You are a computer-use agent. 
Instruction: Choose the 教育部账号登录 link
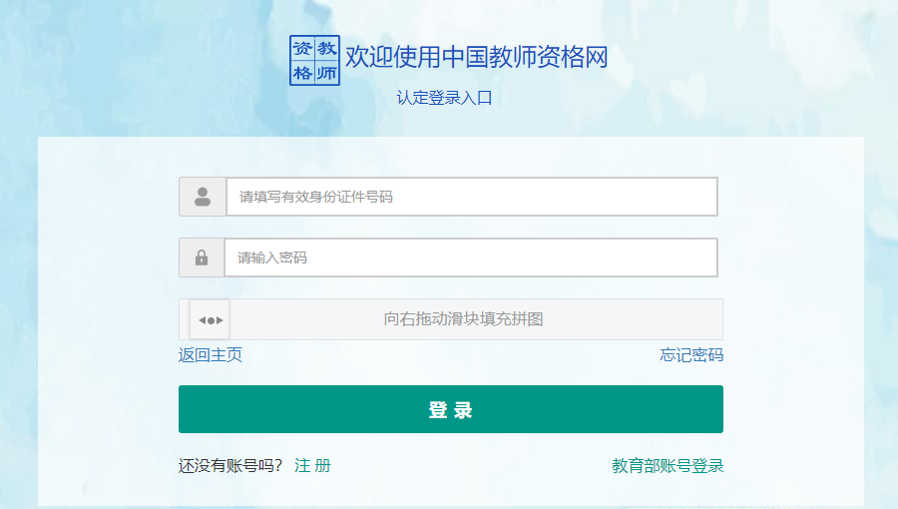click(x=668, y=465)
